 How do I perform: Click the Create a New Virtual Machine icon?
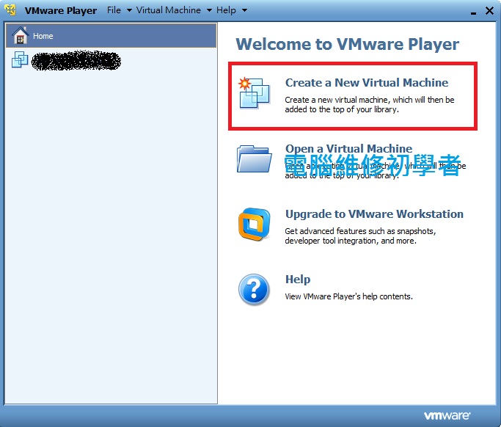click(x=255, y=93)
